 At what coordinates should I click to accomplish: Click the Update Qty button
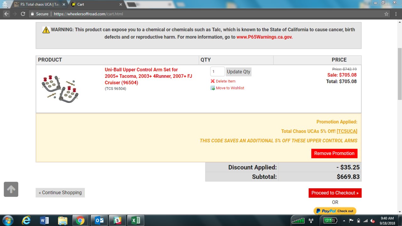coord(239,72)
